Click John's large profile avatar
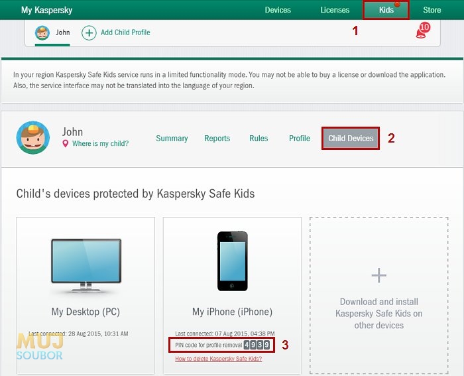 pyautogui.click(x=33, y=137)
